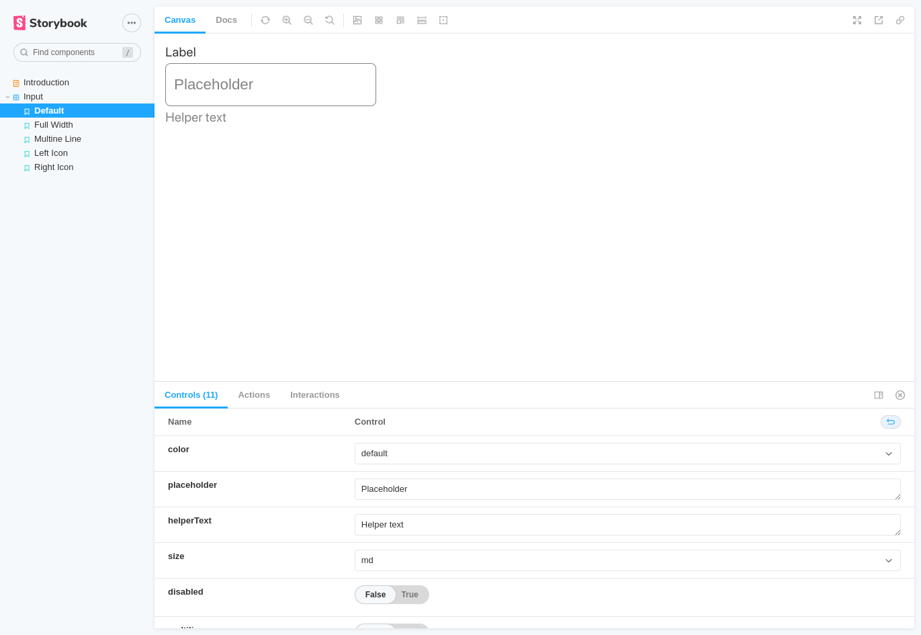The width and height of the screenshot is (921, 635).
Task: Zoom in on the canvas
Action: (x=287, y=20)
